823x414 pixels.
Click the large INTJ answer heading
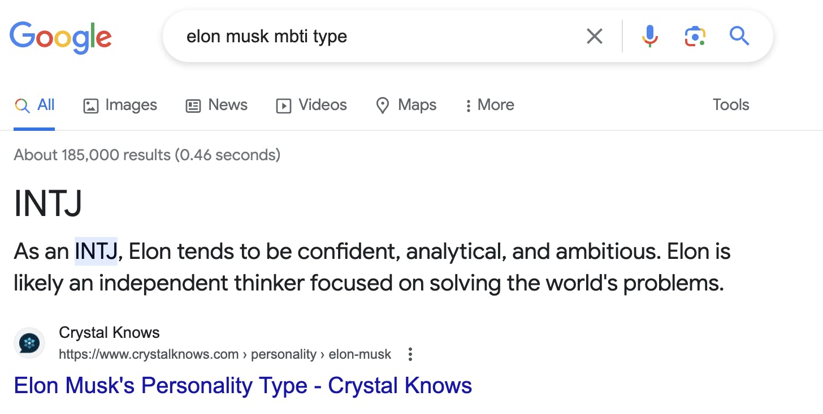coord(48,204)
